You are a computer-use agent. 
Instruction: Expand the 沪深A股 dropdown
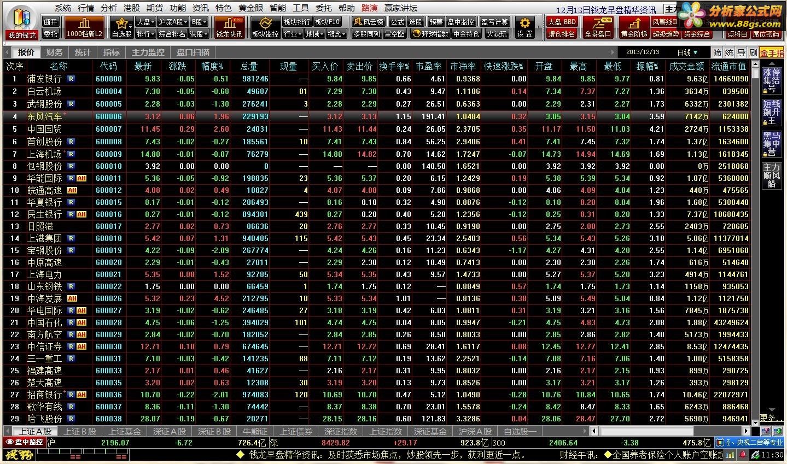[x=173, y=22]
